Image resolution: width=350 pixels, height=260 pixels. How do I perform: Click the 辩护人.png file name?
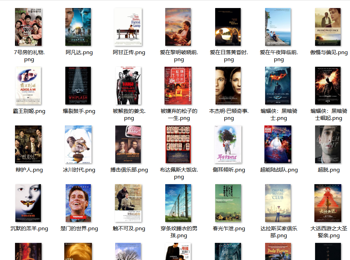click(29, 170)
